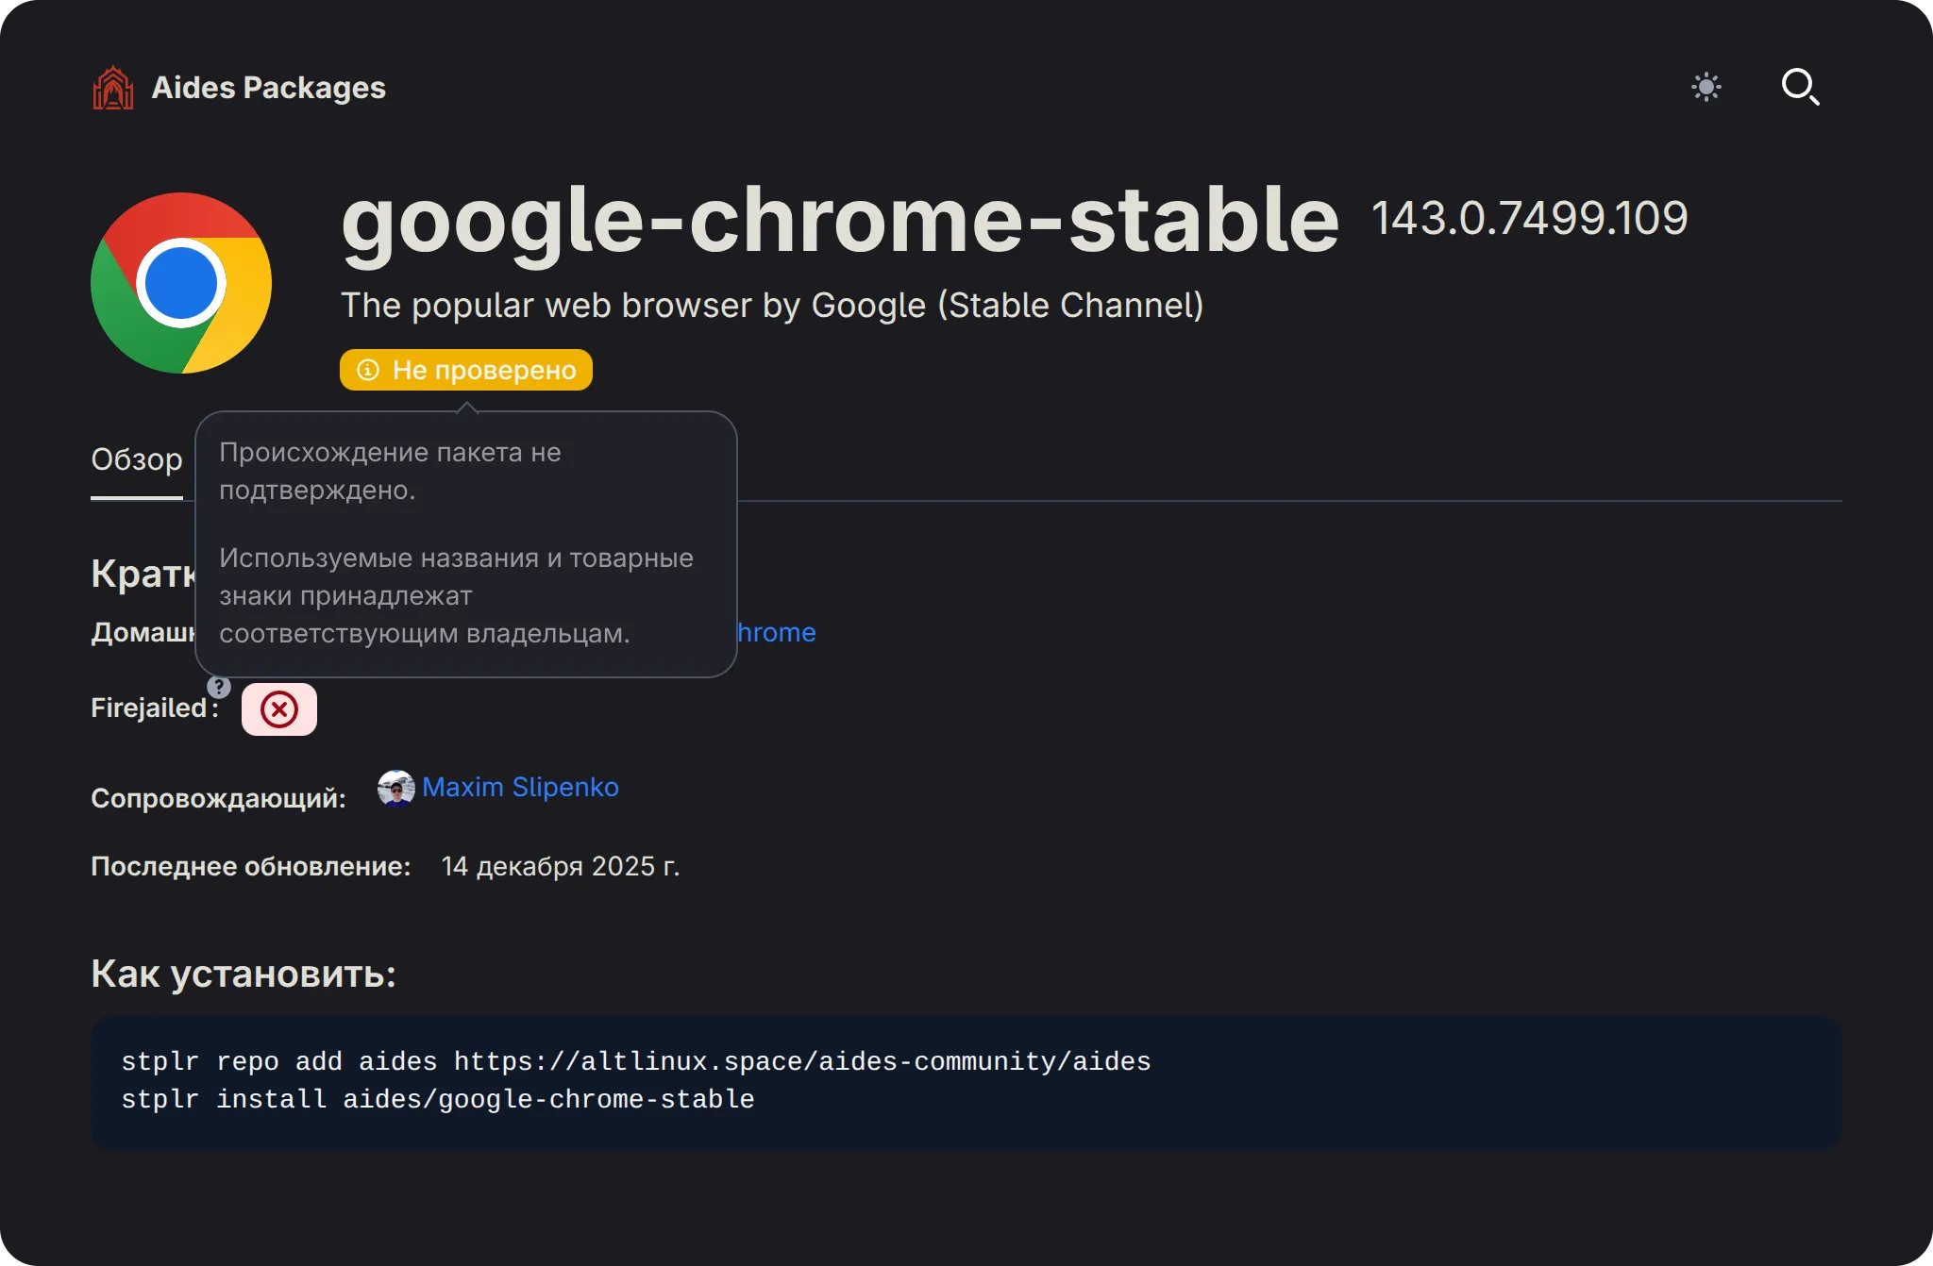Click the 'stplr repo add aides' command line
This screenshot has width=1933, height=1266.
pyautogui.click(x=635, y=1061)
